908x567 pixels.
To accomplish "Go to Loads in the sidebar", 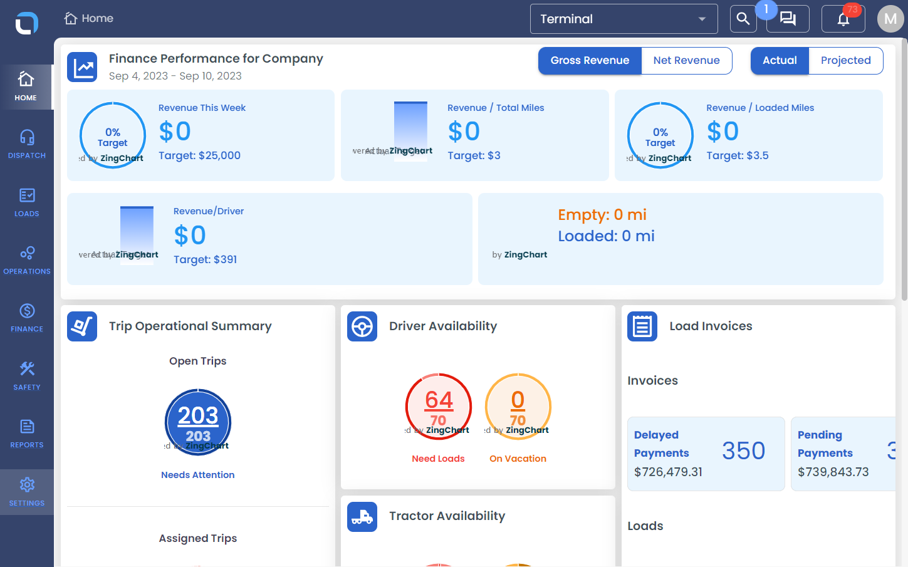I will click(26, 202).
